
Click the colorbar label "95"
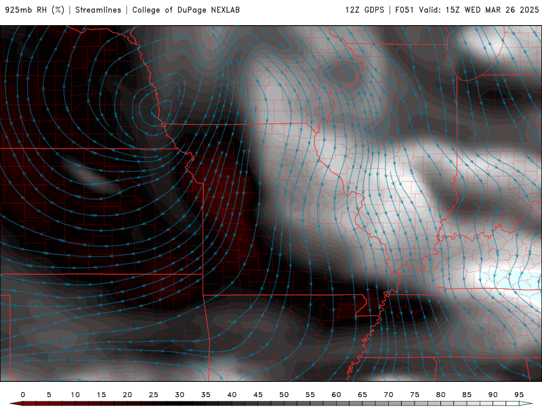tap(519, 395)
